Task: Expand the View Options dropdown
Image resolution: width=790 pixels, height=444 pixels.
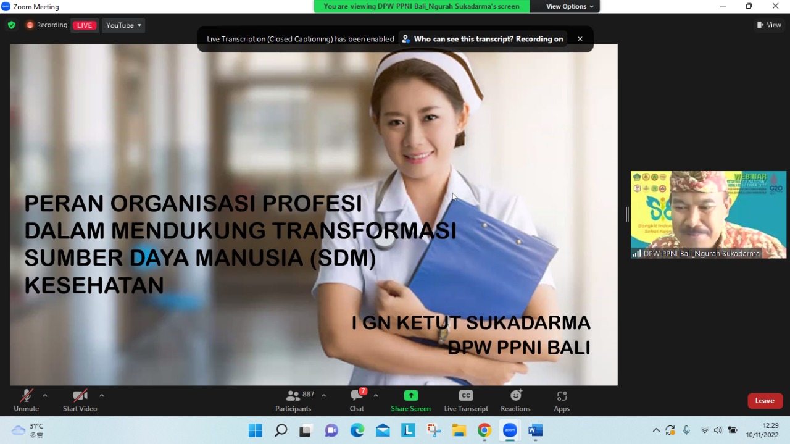Action: (x=570, y=6)
